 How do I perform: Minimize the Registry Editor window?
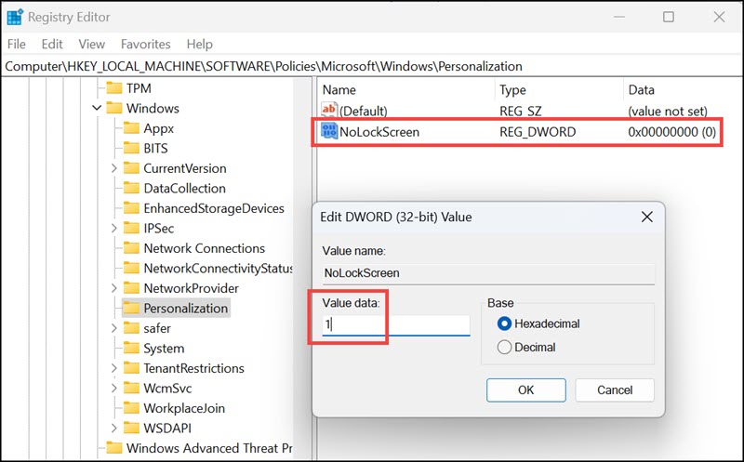pos(618,17)
